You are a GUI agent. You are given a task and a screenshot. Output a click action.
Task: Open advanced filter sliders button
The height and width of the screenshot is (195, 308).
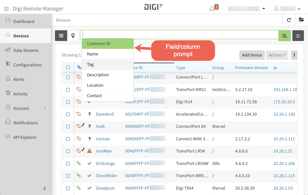coord(298,36)
